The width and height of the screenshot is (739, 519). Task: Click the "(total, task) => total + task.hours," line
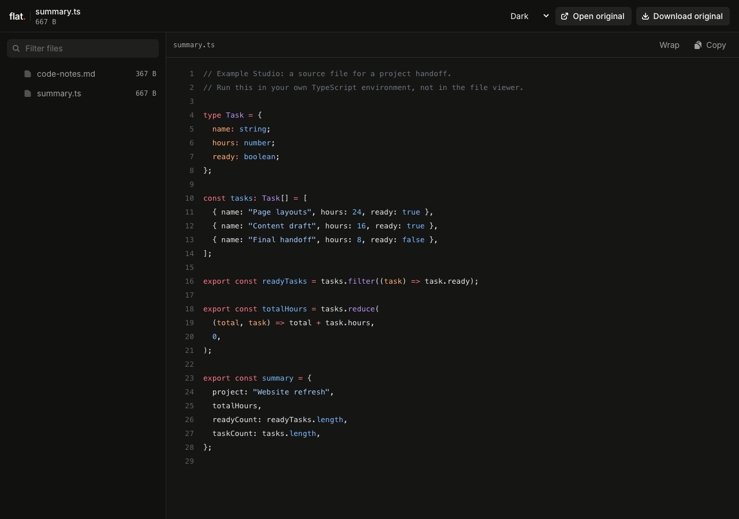point(293,323)
